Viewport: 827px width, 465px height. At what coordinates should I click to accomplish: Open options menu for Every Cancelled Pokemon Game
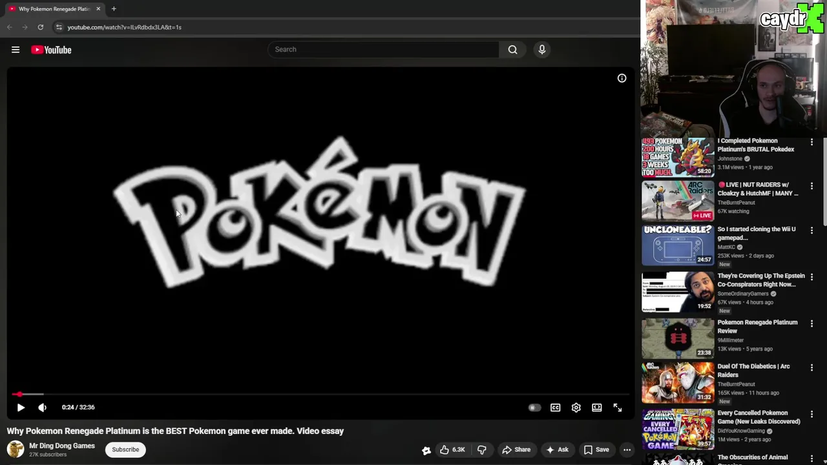point(811,414)
